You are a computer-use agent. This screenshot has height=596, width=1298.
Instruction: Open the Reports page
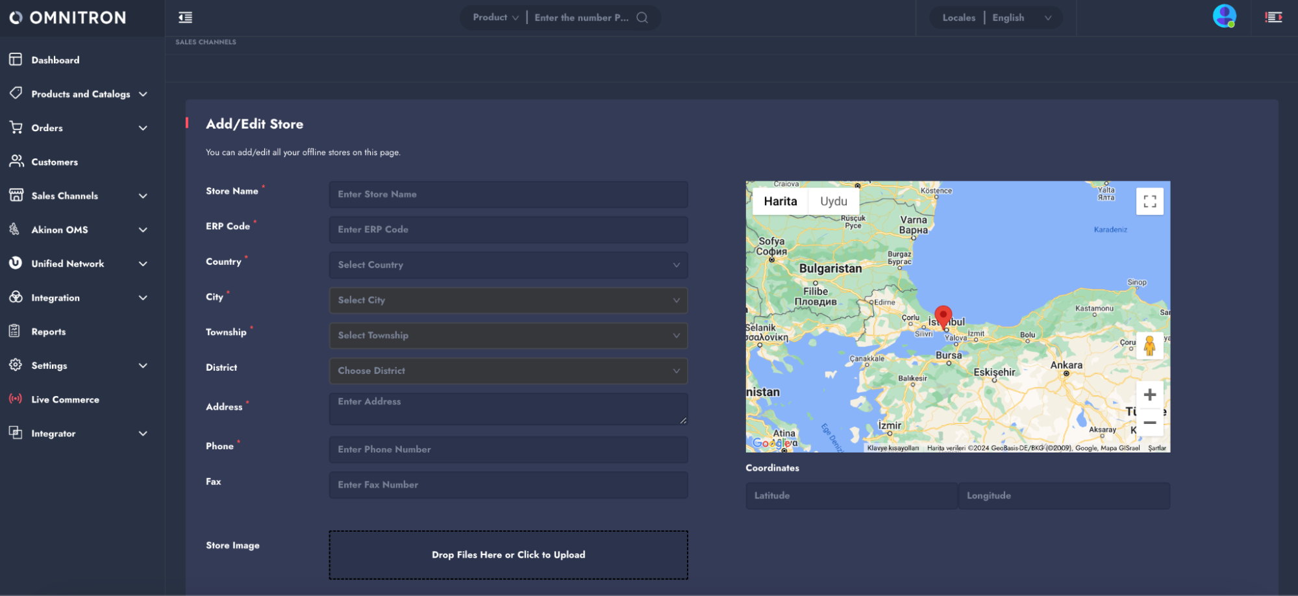(x=49, y=332)
